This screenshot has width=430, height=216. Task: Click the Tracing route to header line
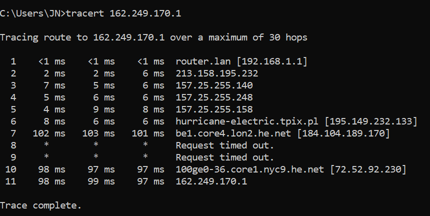(153, 37)
